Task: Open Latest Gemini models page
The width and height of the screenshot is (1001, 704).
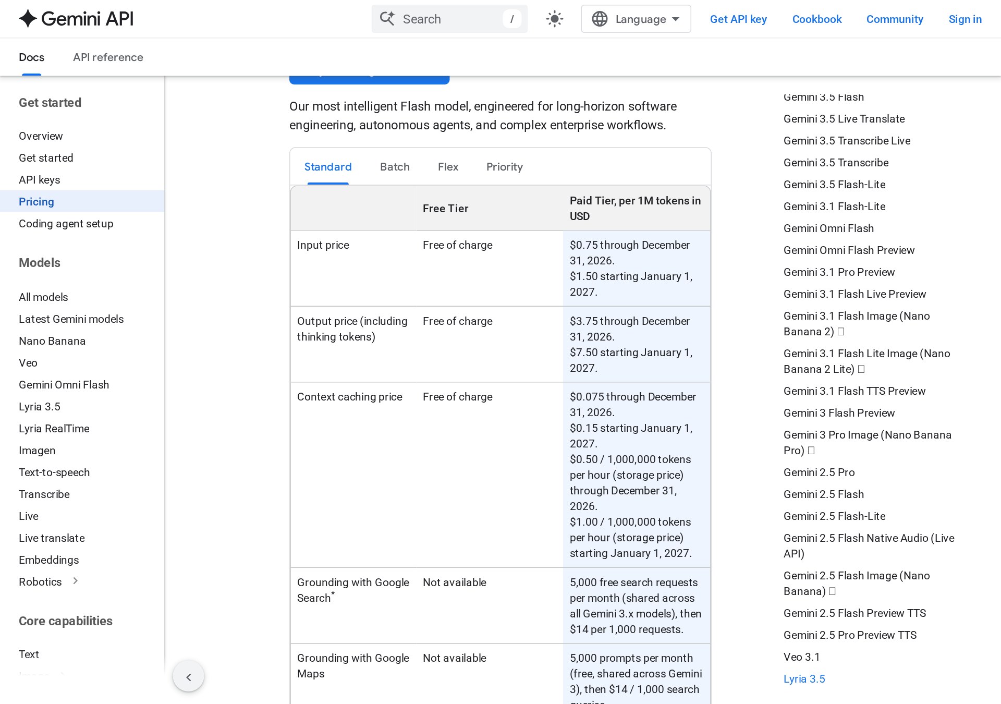Action: click(x=71, y=319)
